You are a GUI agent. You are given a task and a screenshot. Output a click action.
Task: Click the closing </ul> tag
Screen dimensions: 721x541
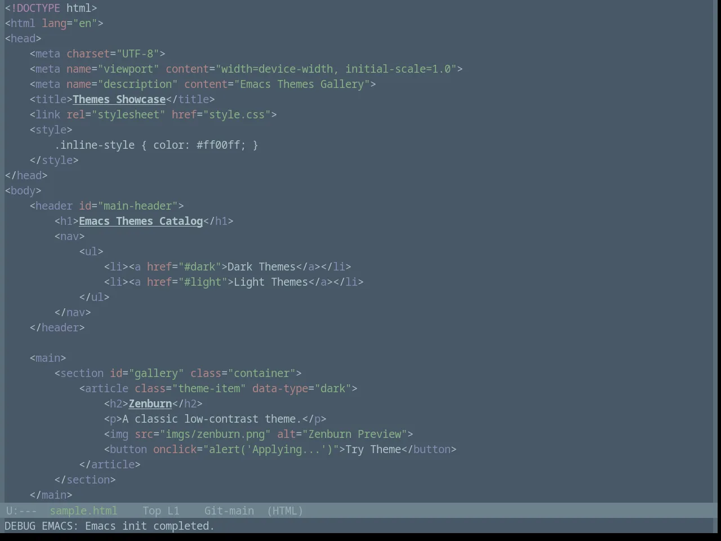pyautogui.click(x=94, y=297)
